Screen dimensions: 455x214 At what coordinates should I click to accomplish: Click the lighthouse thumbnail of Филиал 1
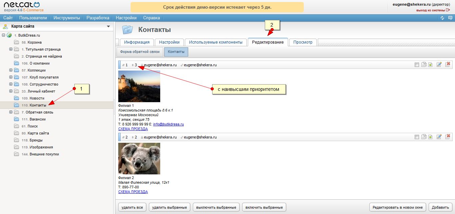[139, 86]
